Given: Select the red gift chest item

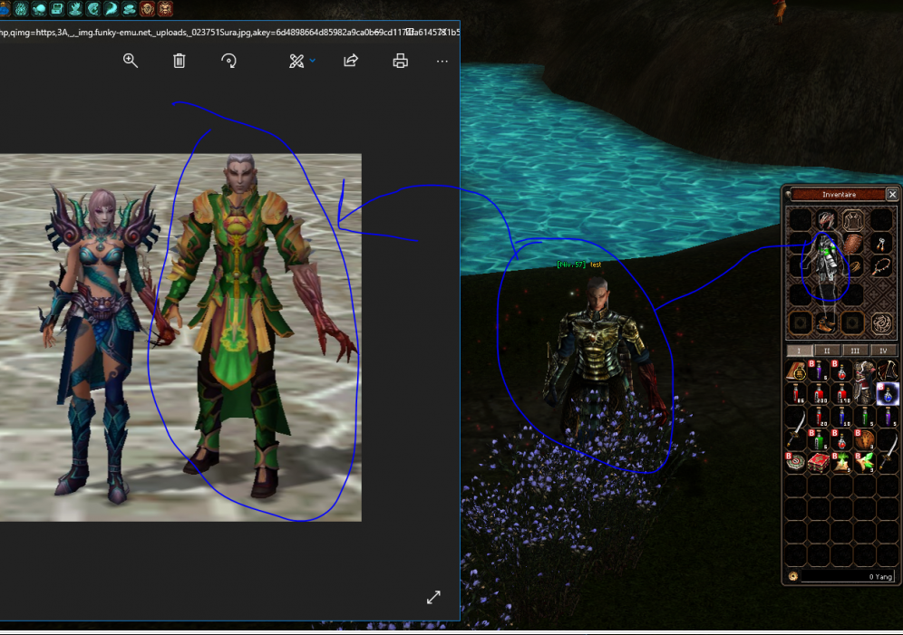Looking at the screenshot, I should point(819,462).
